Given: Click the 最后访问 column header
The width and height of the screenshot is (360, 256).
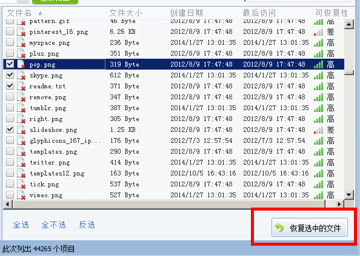Looking at the screenshot, I should pos(259,13).
